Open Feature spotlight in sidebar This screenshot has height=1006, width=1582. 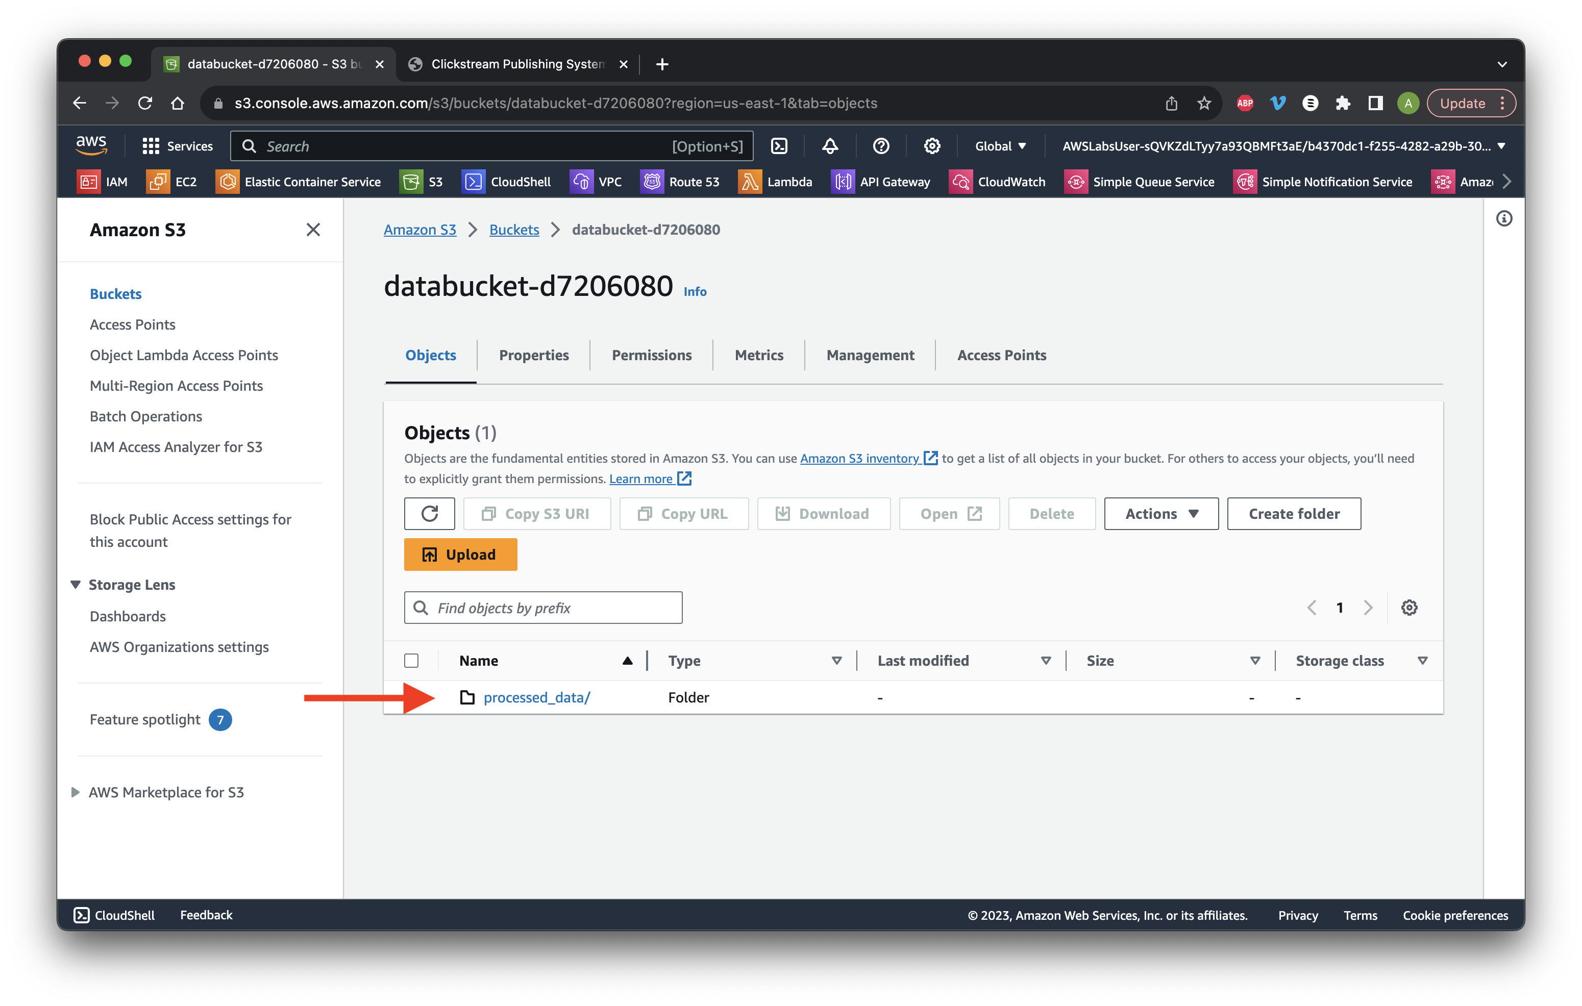[144, 719]
